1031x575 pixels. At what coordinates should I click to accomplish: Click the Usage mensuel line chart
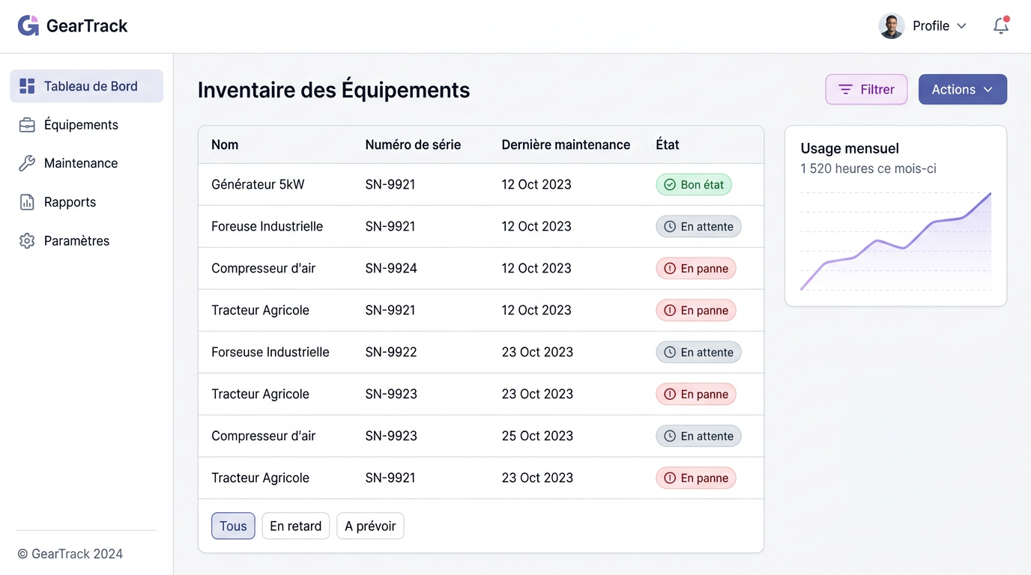(x=895, y=241)
